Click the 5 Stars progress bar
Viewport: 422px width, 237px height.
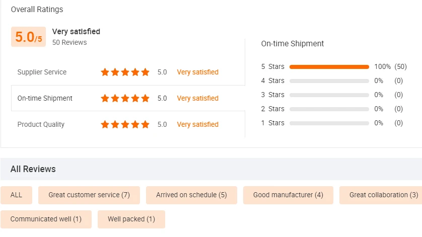coord(329,66)
